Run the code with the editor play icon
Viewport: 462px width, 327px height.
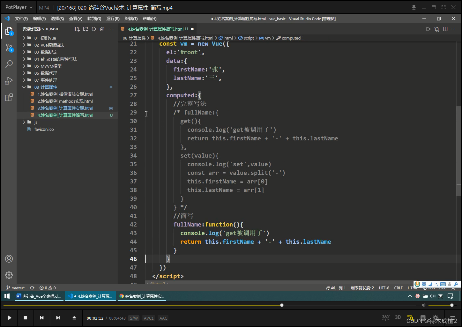click(428, 29)
